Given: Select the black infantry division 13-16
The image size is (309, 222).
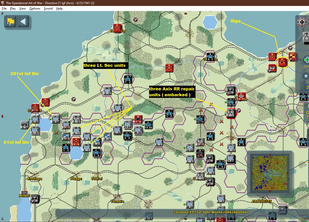Looking at the screenshot, I should click(231, 102).
